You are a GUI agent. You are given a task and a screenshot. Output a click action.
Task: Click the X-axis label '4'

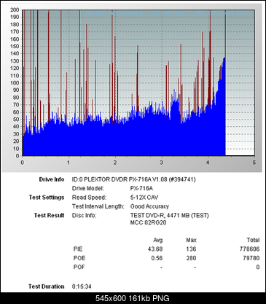tap(208, 163)
